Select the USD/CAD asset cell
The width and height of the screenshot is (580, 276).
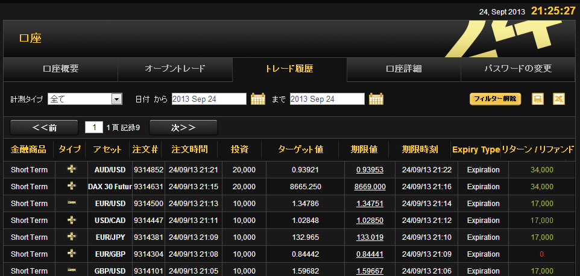pyautogui.click(x=110, y=220)
